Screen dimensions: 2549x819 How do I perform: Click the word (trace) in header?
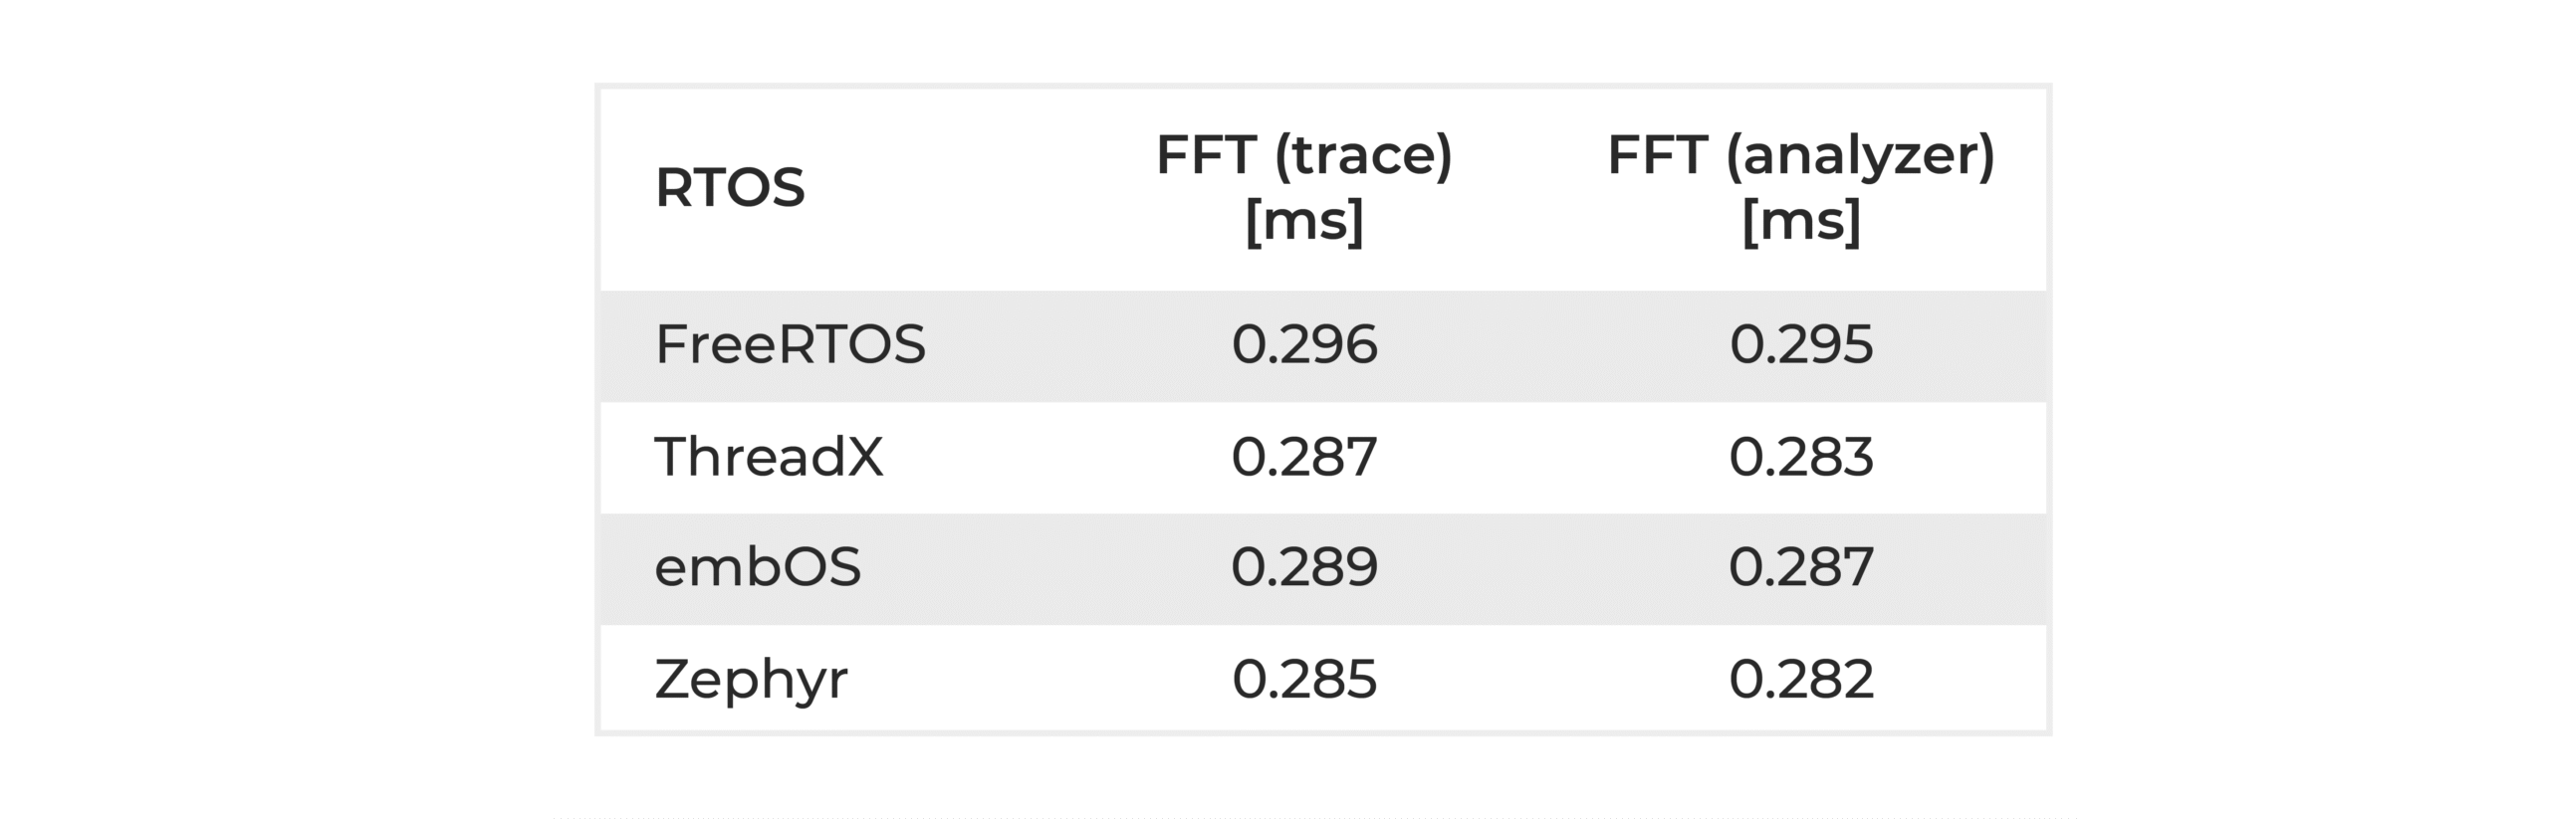click(1364, 157)
